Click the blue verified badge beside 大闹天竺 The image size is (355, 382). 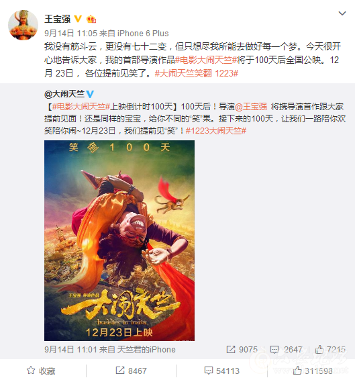[90, 94]
